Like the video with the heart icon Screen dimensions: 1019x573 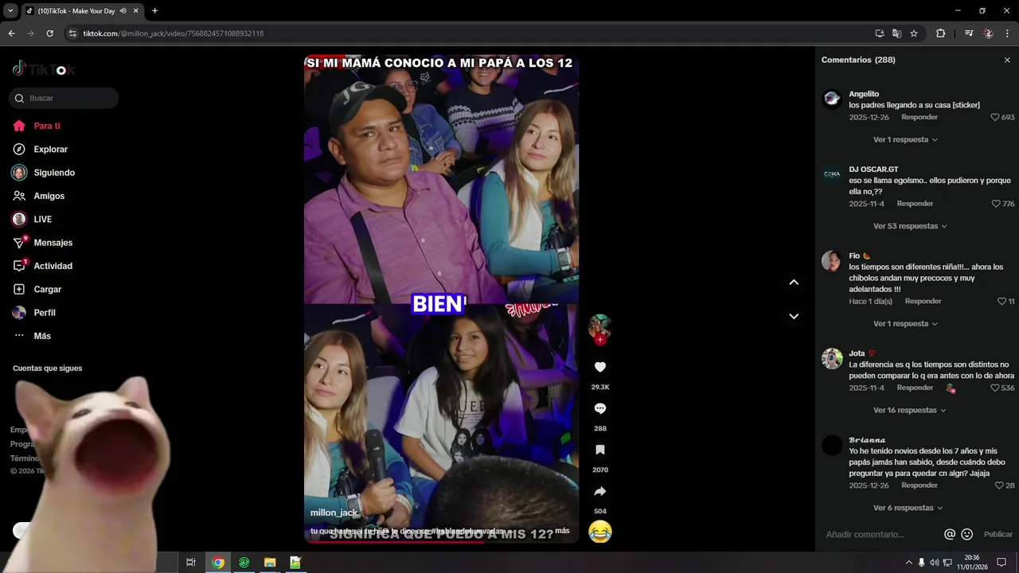[x=600, y=367]
